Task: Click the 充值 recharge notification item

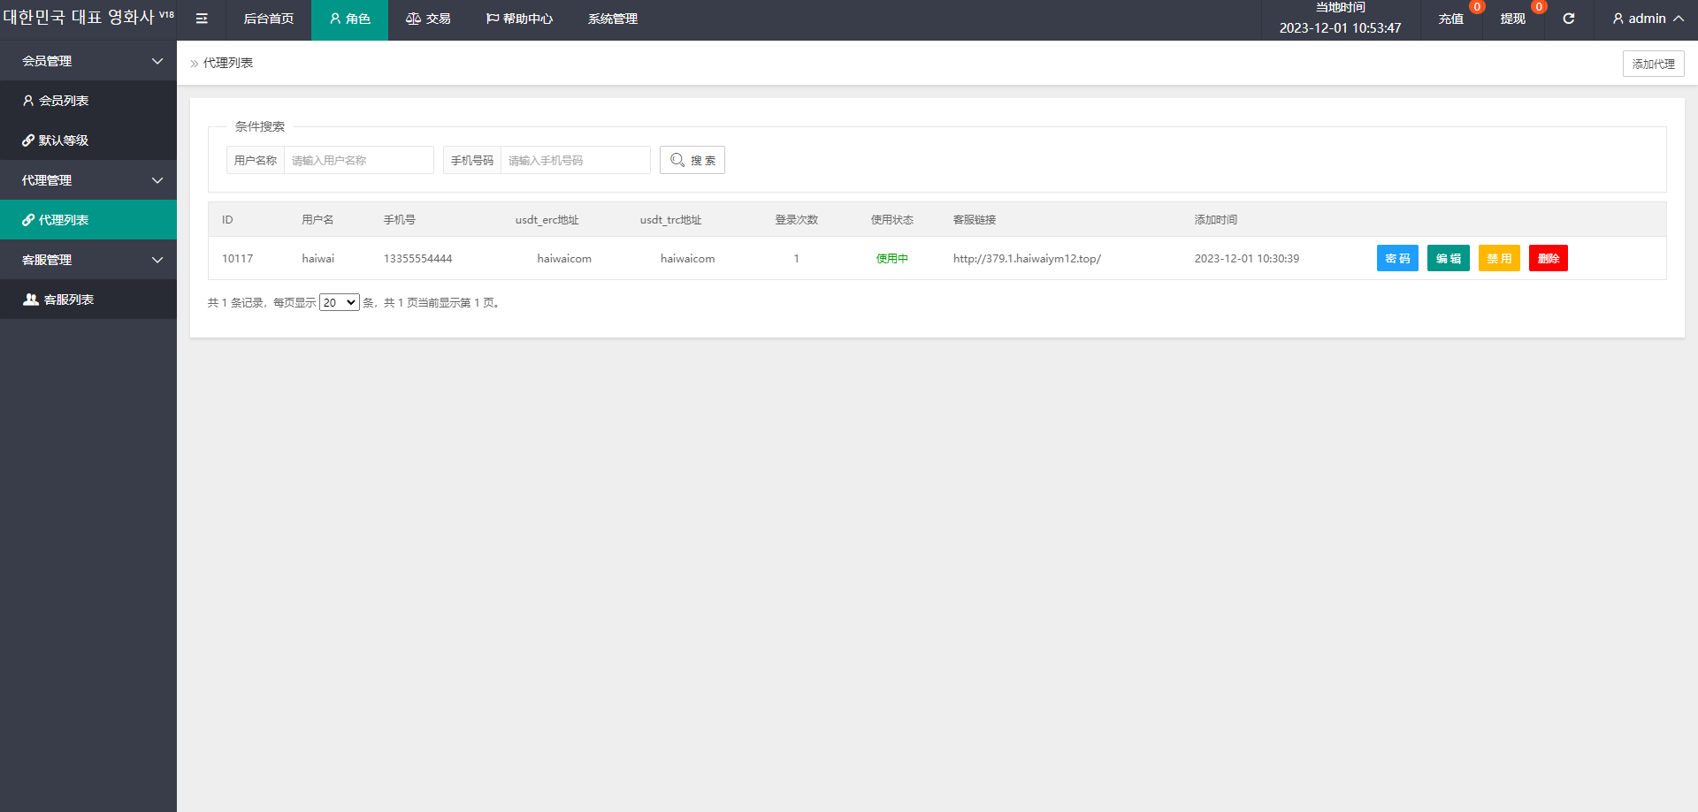Action: (x=1450, y=19)
